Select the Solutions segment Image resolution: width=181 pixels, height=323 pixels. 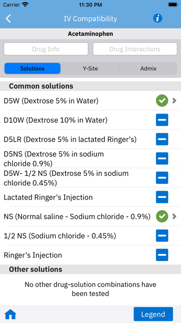[32, 68]
